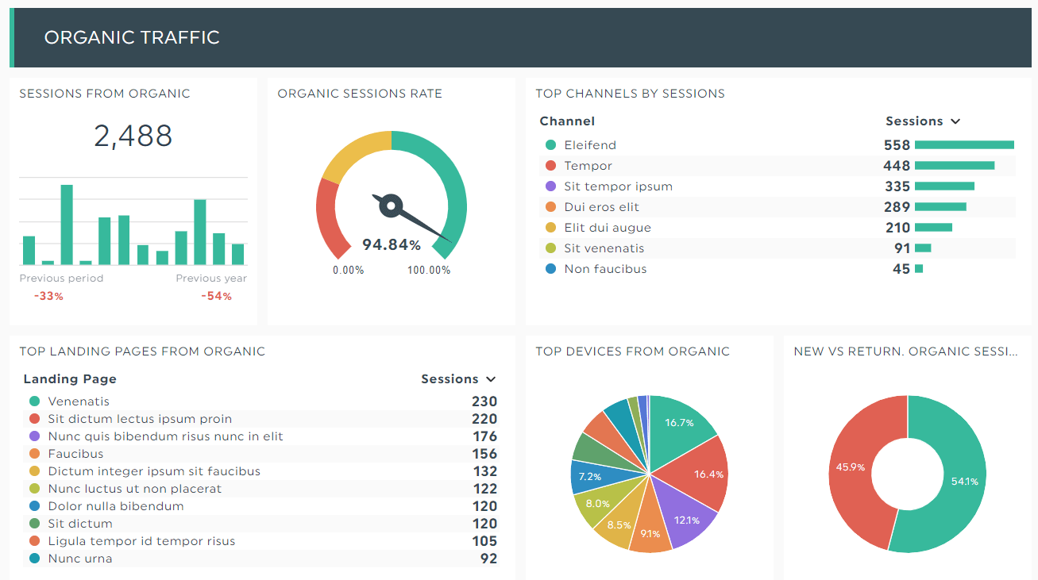
Task: Click the tallest bar in sessions chart
Action: pos(67,225)
